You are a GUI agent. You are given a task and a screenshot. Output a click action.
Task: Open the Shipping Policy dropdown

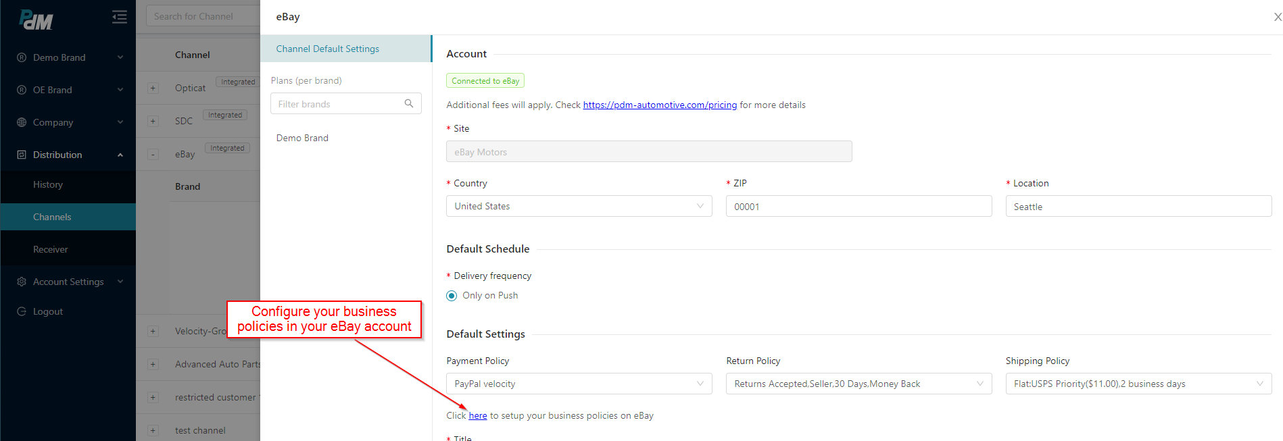click(x=1139, y=384)
